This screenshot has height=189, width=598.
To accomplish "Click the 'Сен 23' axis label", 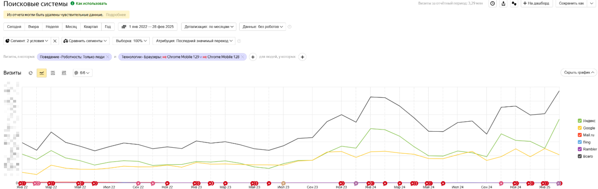I will [x=313, y=187].
